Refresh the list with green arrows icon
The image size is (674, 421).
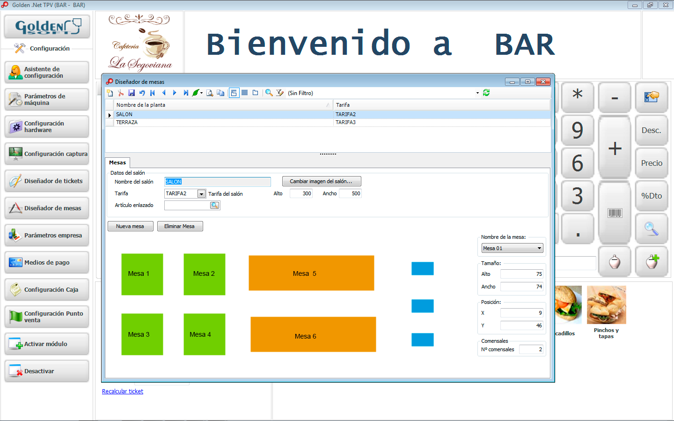tap(486, 93)
